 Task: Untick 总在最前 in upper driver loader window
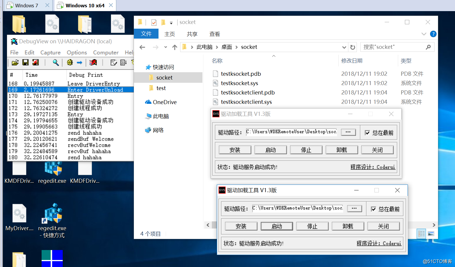click(x=367, y=133)
